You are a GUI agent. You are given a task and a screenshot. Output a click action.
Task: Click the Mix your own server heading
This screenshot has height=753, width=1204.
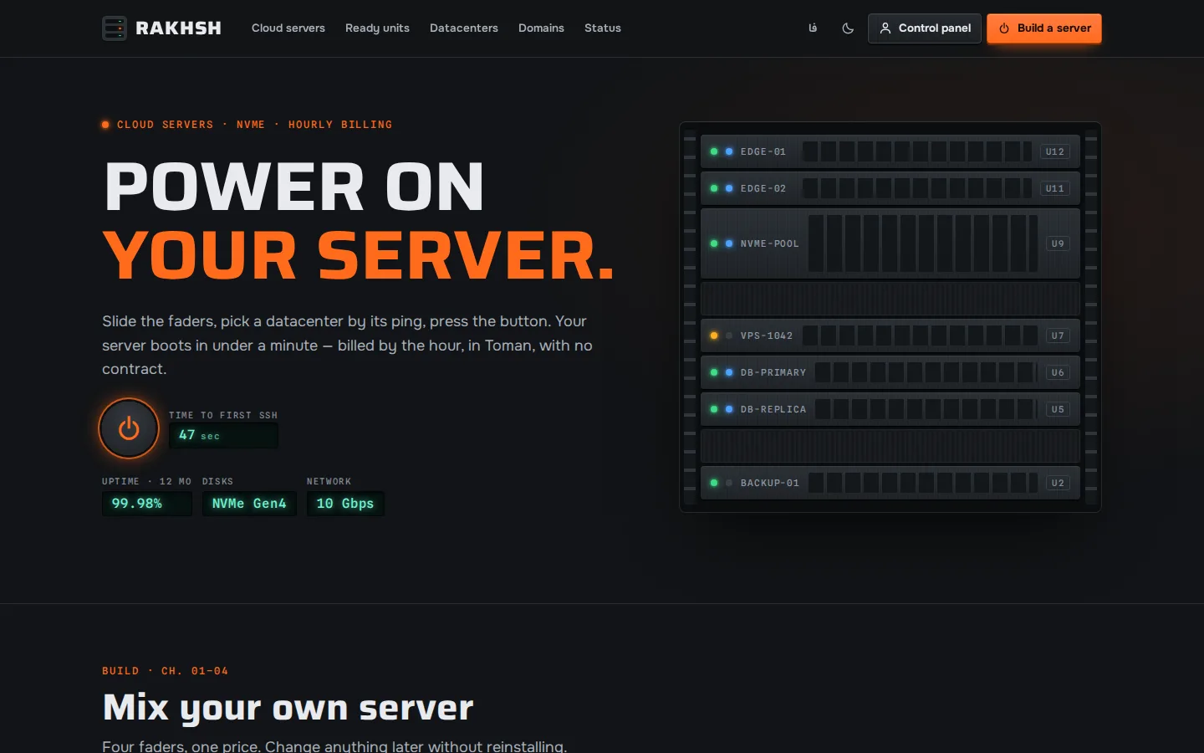click(x=288, y=708)
